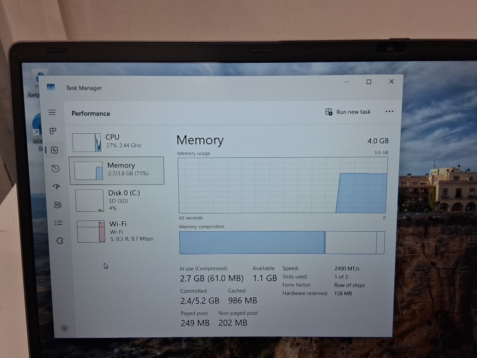Click the Memory usage graph
This screenshot has height=358, width=477.
(x=282, y=185)
